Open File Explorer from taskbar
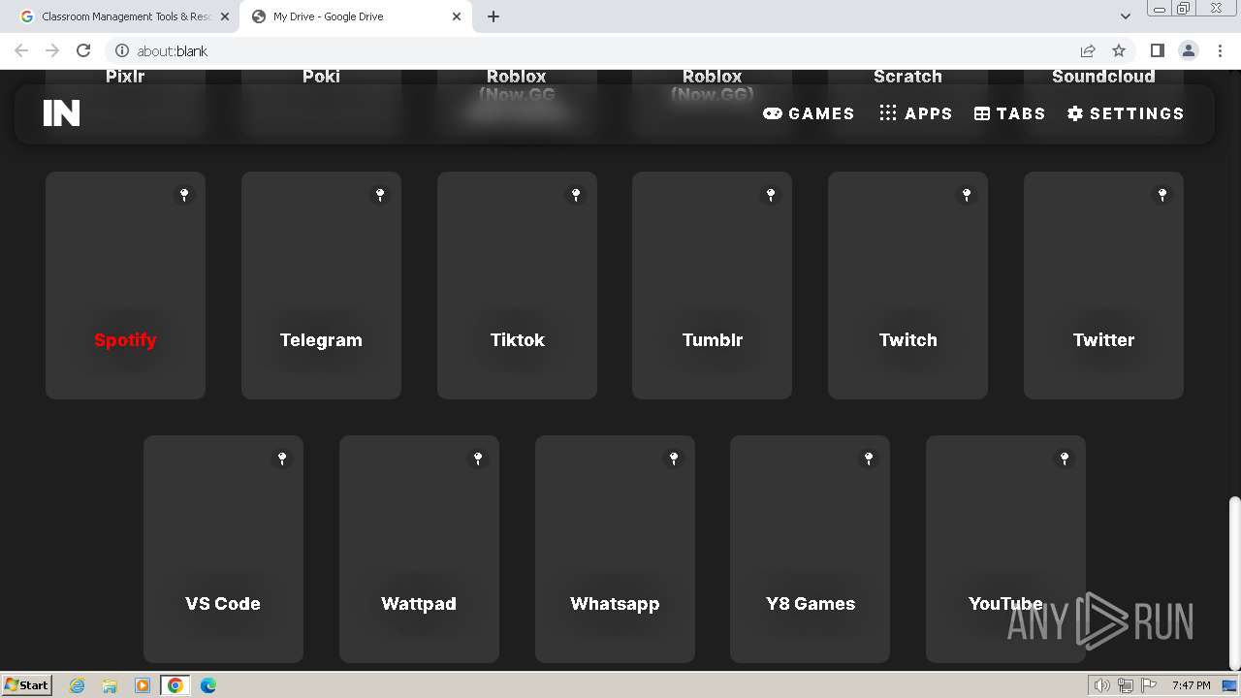The image size is (1241, 698). pos(110,685)
